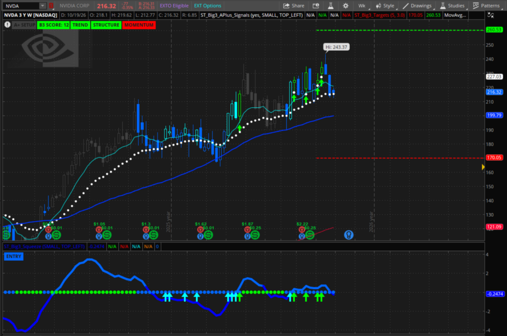Click the $0.25 dividend icon below $1.87 earnings
Screen dimensions: 507x336
coord(255,235)
